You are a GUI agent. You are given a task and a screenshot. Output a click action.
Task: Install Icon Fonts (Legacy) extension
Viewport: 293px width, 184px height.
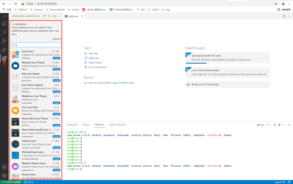pos(56,92)
